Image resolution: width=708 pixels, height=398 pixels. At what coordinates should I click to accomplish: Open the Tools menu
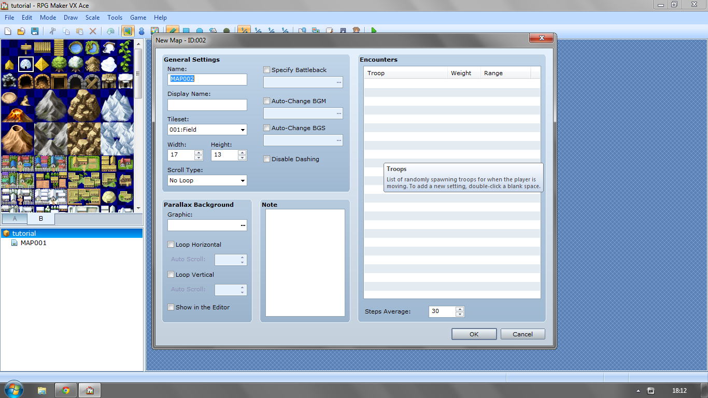tap(115, 17)
